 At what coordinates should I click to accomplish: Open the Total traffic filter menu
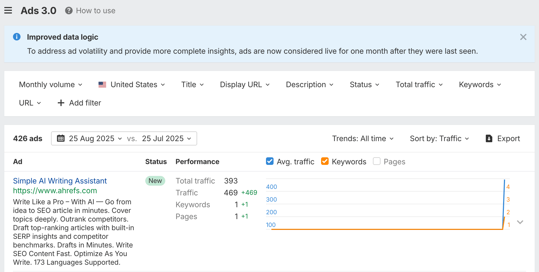point(419,84)
